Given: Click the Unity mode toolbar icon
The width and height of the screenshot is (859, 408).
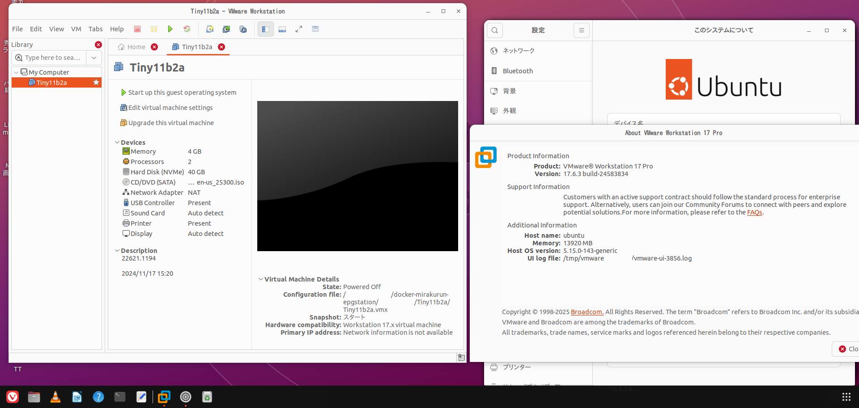Looking at the screenshot, I should point(315,29).
